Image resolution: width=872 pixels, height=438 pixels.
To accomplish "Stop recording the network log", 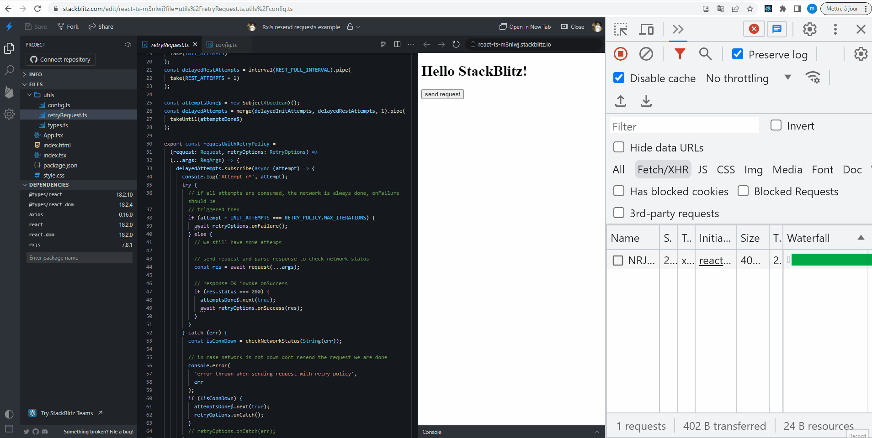I will point(621,54).
